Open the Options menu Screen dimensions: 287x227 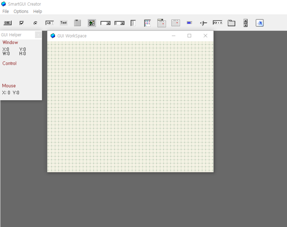tap(21, 11)
